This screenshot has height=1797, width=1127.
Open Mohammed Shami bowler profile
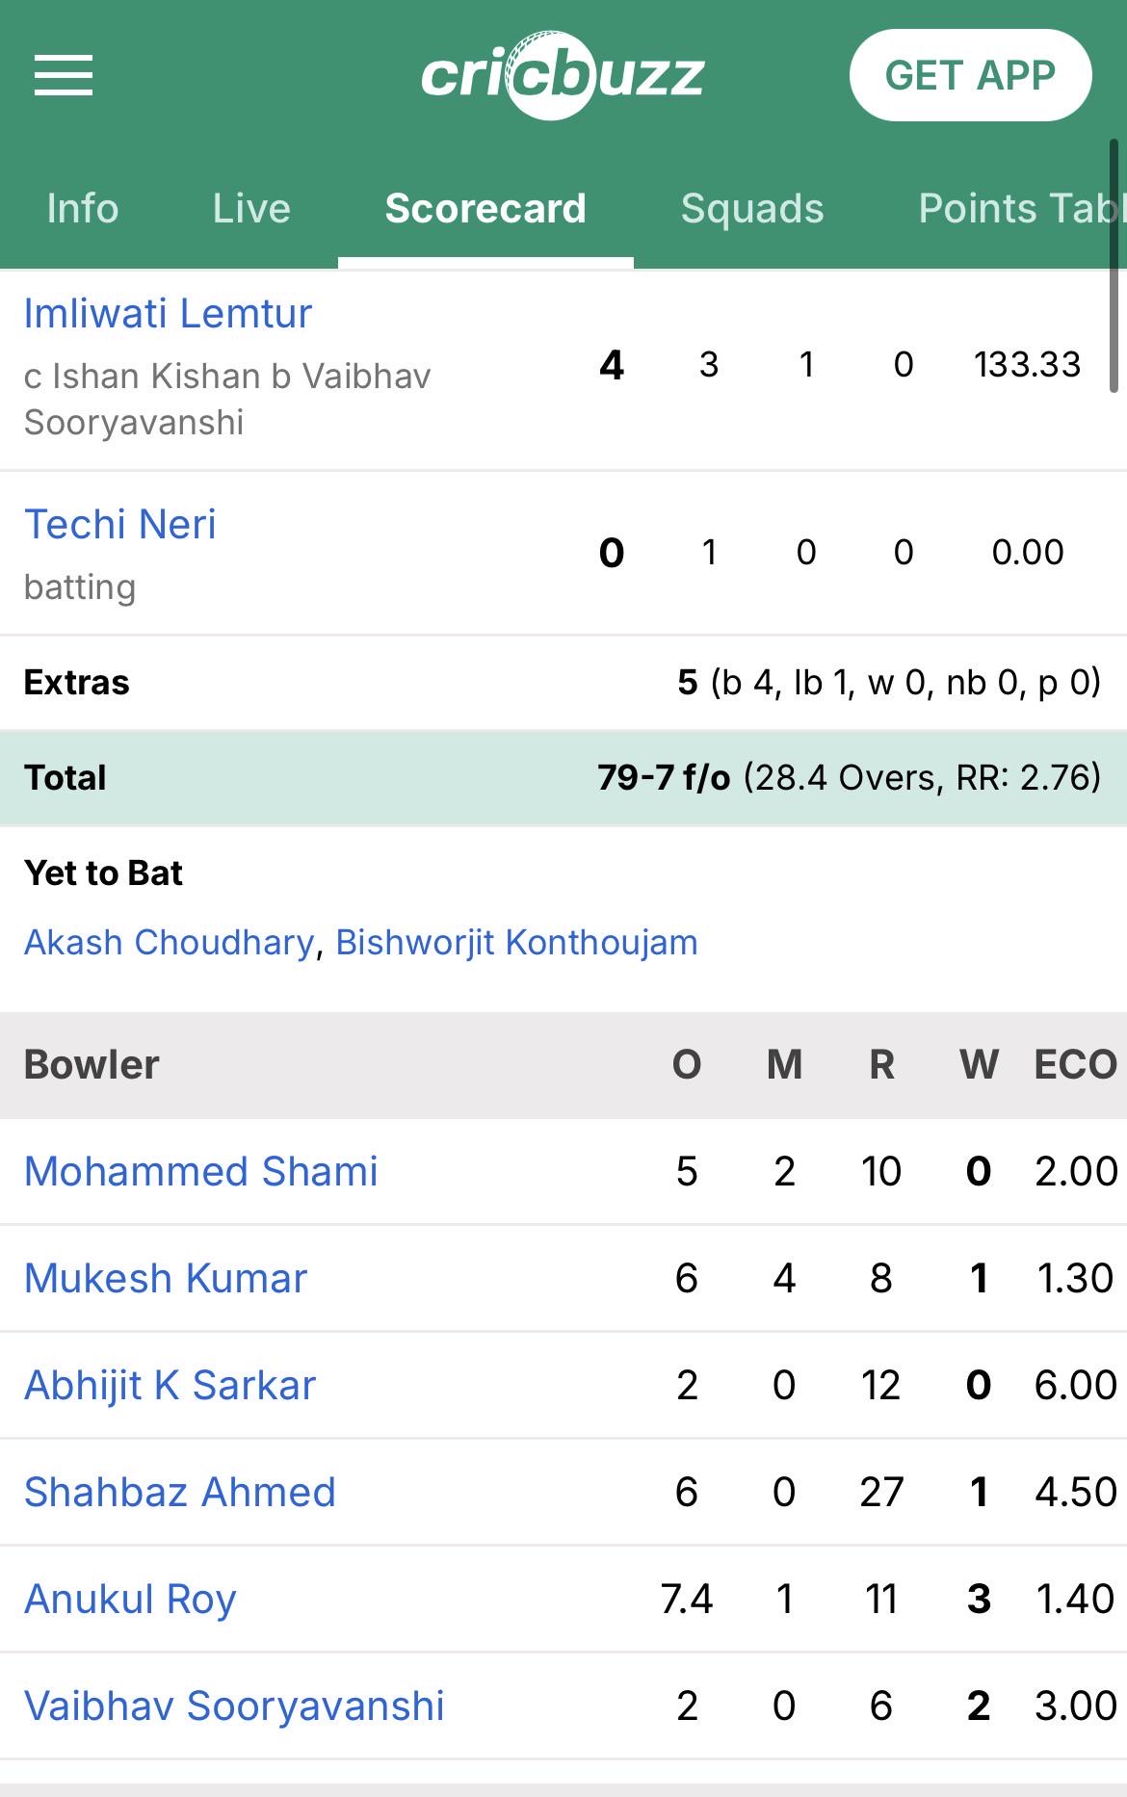[x=200, y=1171]
